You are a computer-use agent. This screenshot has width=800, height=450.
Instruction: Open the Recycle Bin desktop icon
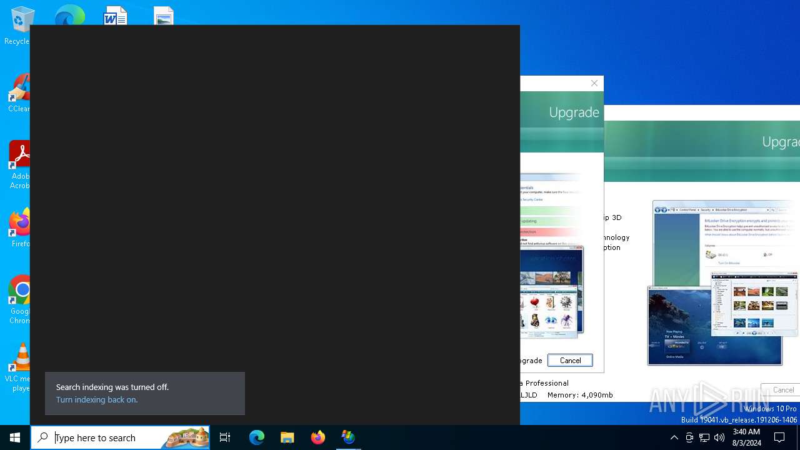(x=19, y=25)
